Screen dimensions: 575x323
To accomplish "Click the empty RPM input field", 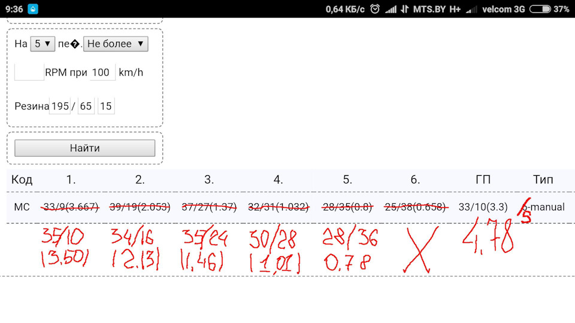I will coord(29,72).
